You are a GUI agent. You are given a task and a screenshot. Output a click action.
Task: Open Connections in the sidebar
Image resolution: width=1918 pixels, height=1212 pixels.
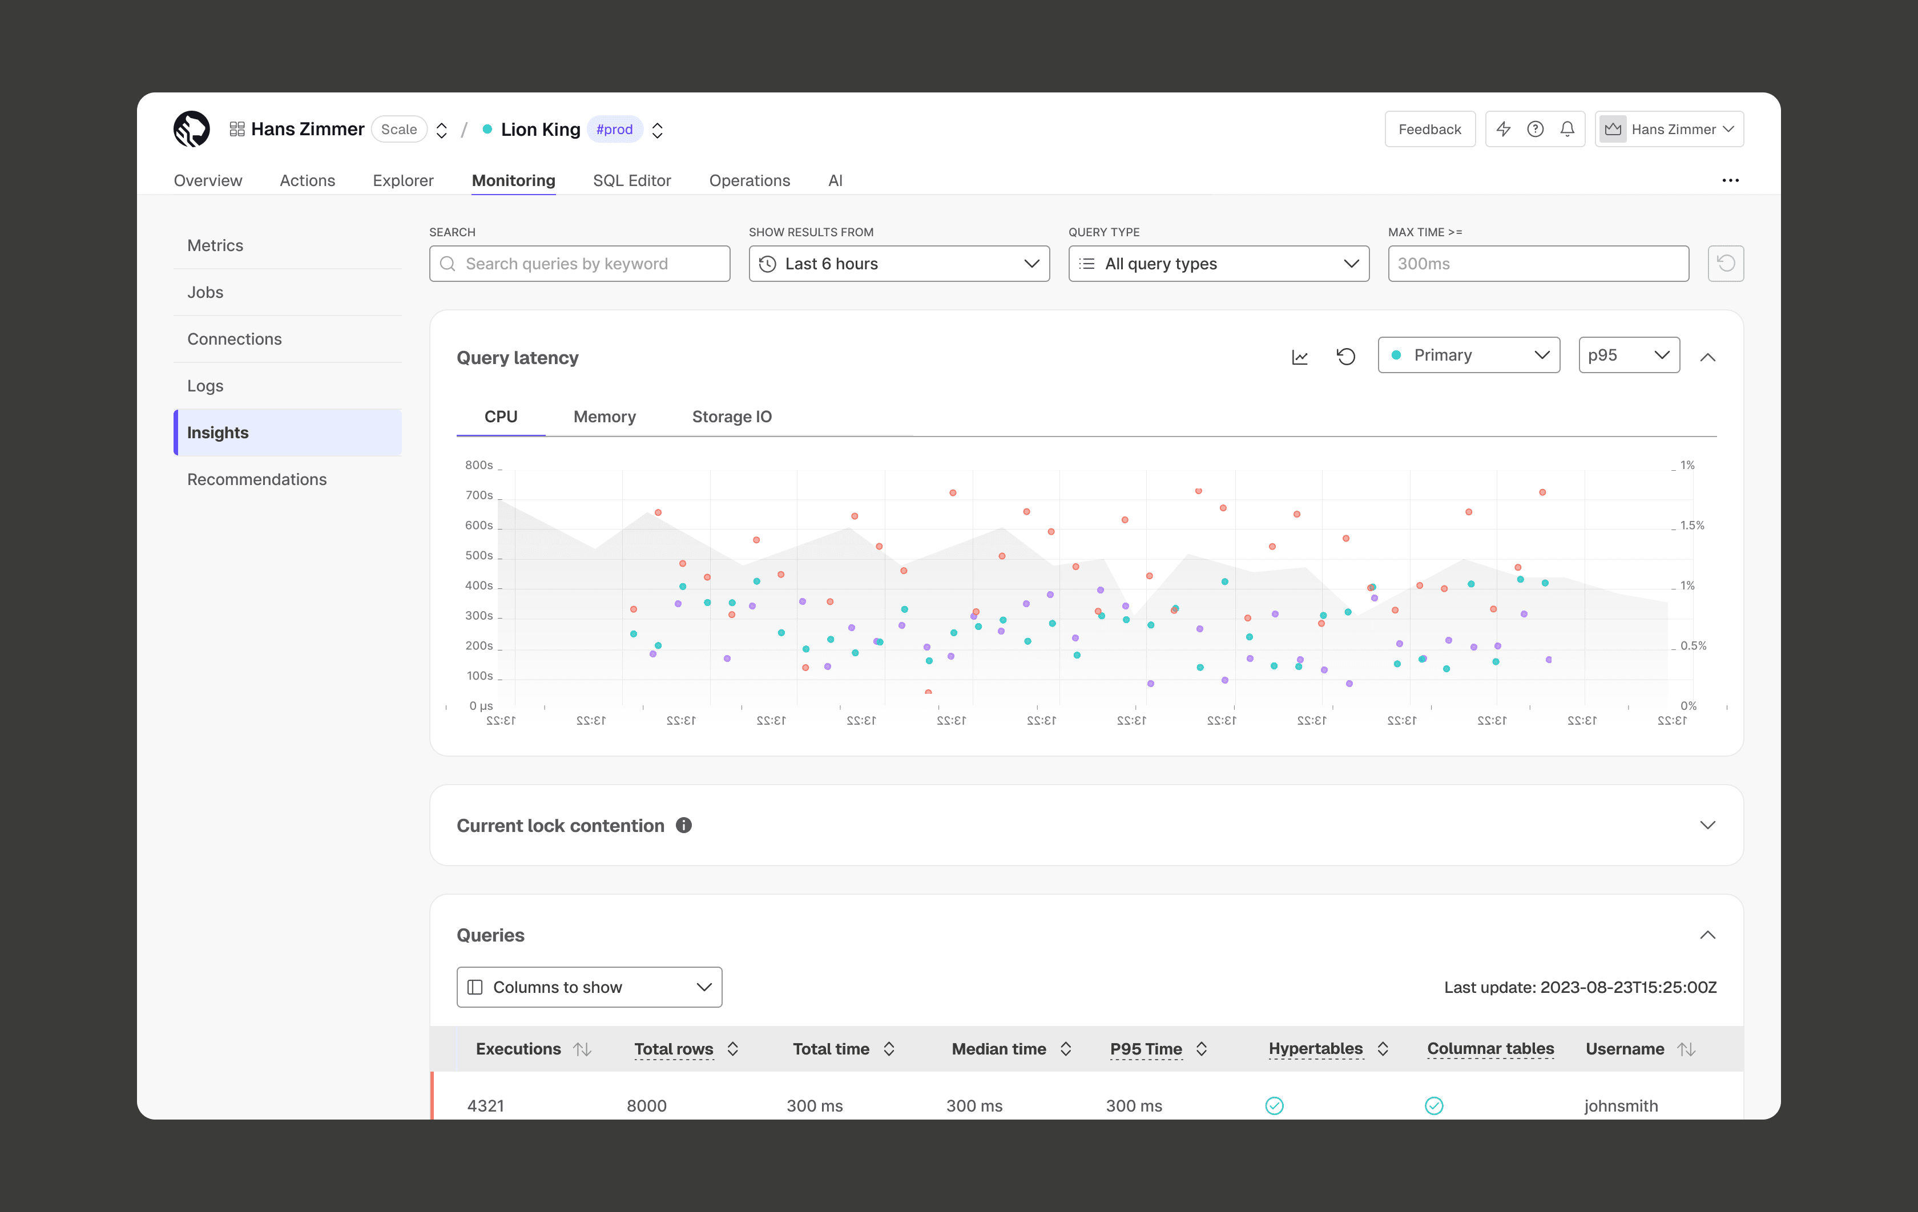[288, 339]
